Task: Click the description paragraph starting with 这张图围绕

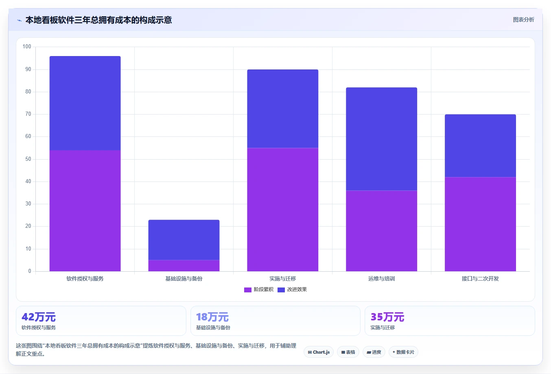Action: pos(156,350)
